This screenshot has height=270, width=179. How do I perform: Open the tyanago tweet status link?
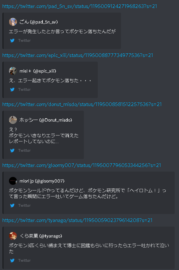(77, 220)
